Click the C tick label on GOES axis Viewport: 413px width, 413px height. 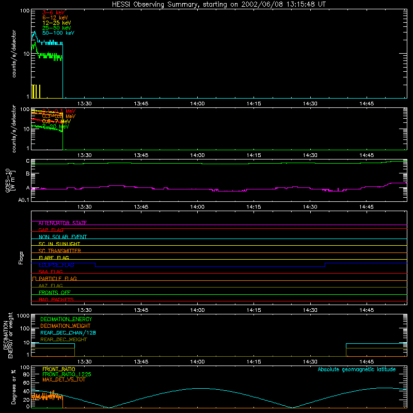[28, 161]
